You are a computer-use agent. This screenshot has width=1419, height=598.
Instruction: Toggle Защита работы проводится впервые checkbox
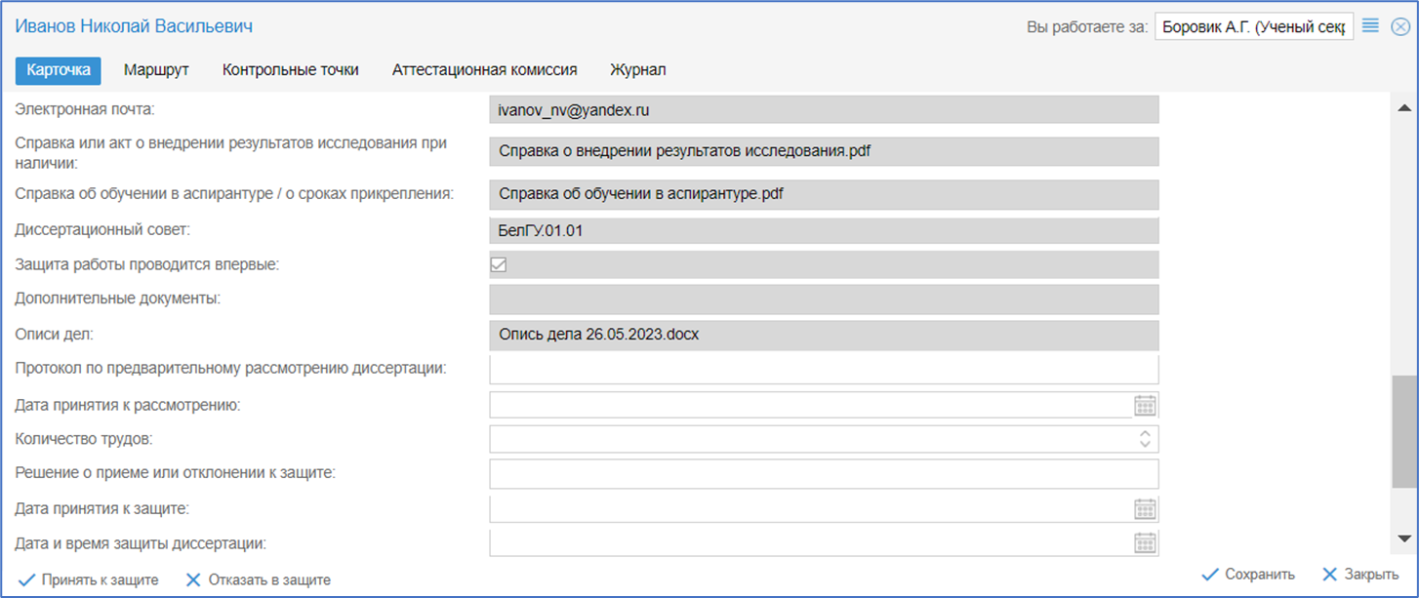(499, 264)
